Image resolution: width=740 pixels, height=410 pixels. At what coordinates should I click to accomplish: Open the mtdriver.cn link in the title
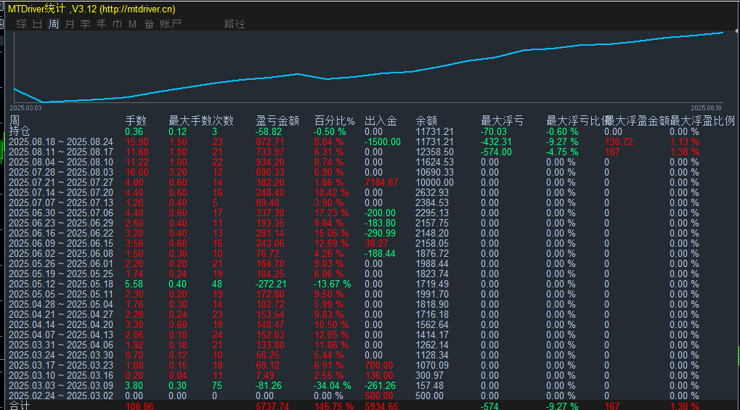[x=136, y=9]
